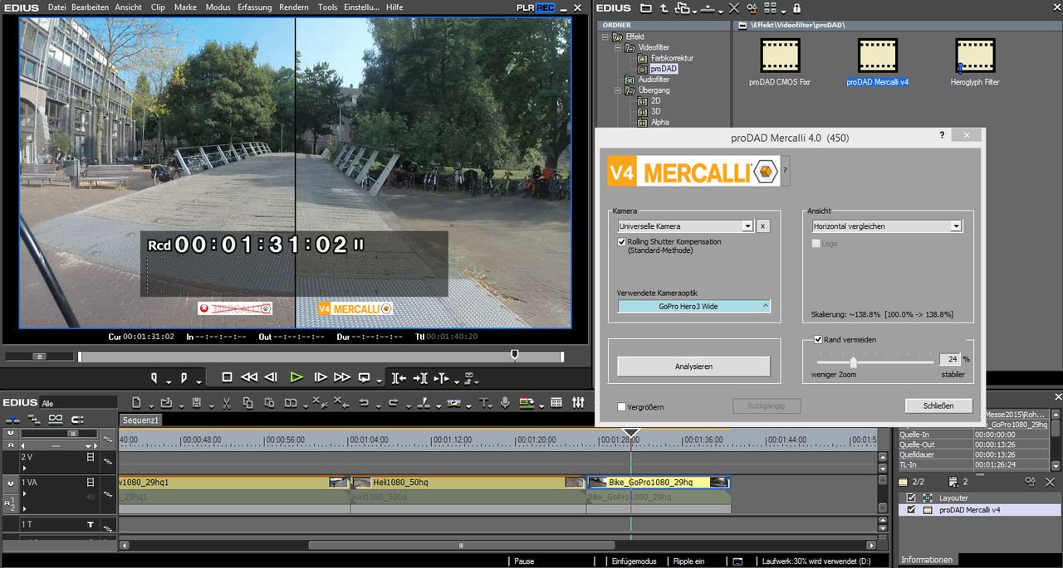Open Universelle Kamera dropdown
The width and height of the screenshot is (1063, 568).
[747, 226]
